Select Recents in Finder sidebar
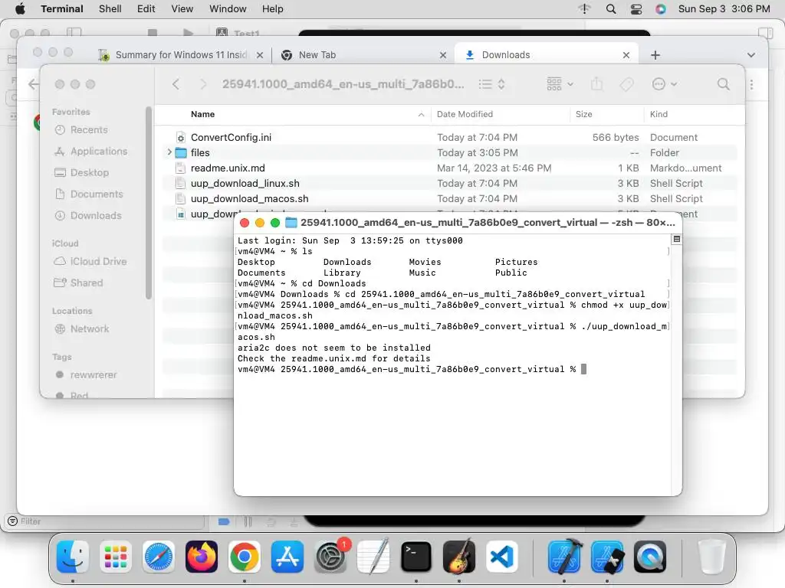The height and width of the screenshot is (588, 785). pos(89,130)
